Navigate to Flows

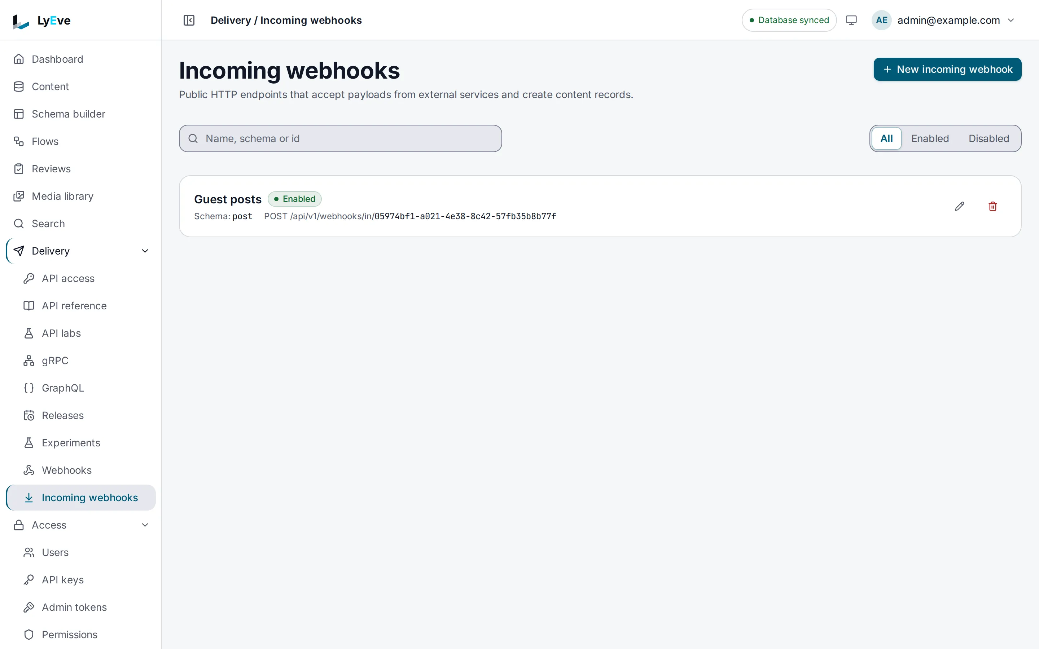coord(81,141)
